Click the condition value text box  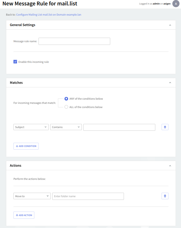click(119, 127)
